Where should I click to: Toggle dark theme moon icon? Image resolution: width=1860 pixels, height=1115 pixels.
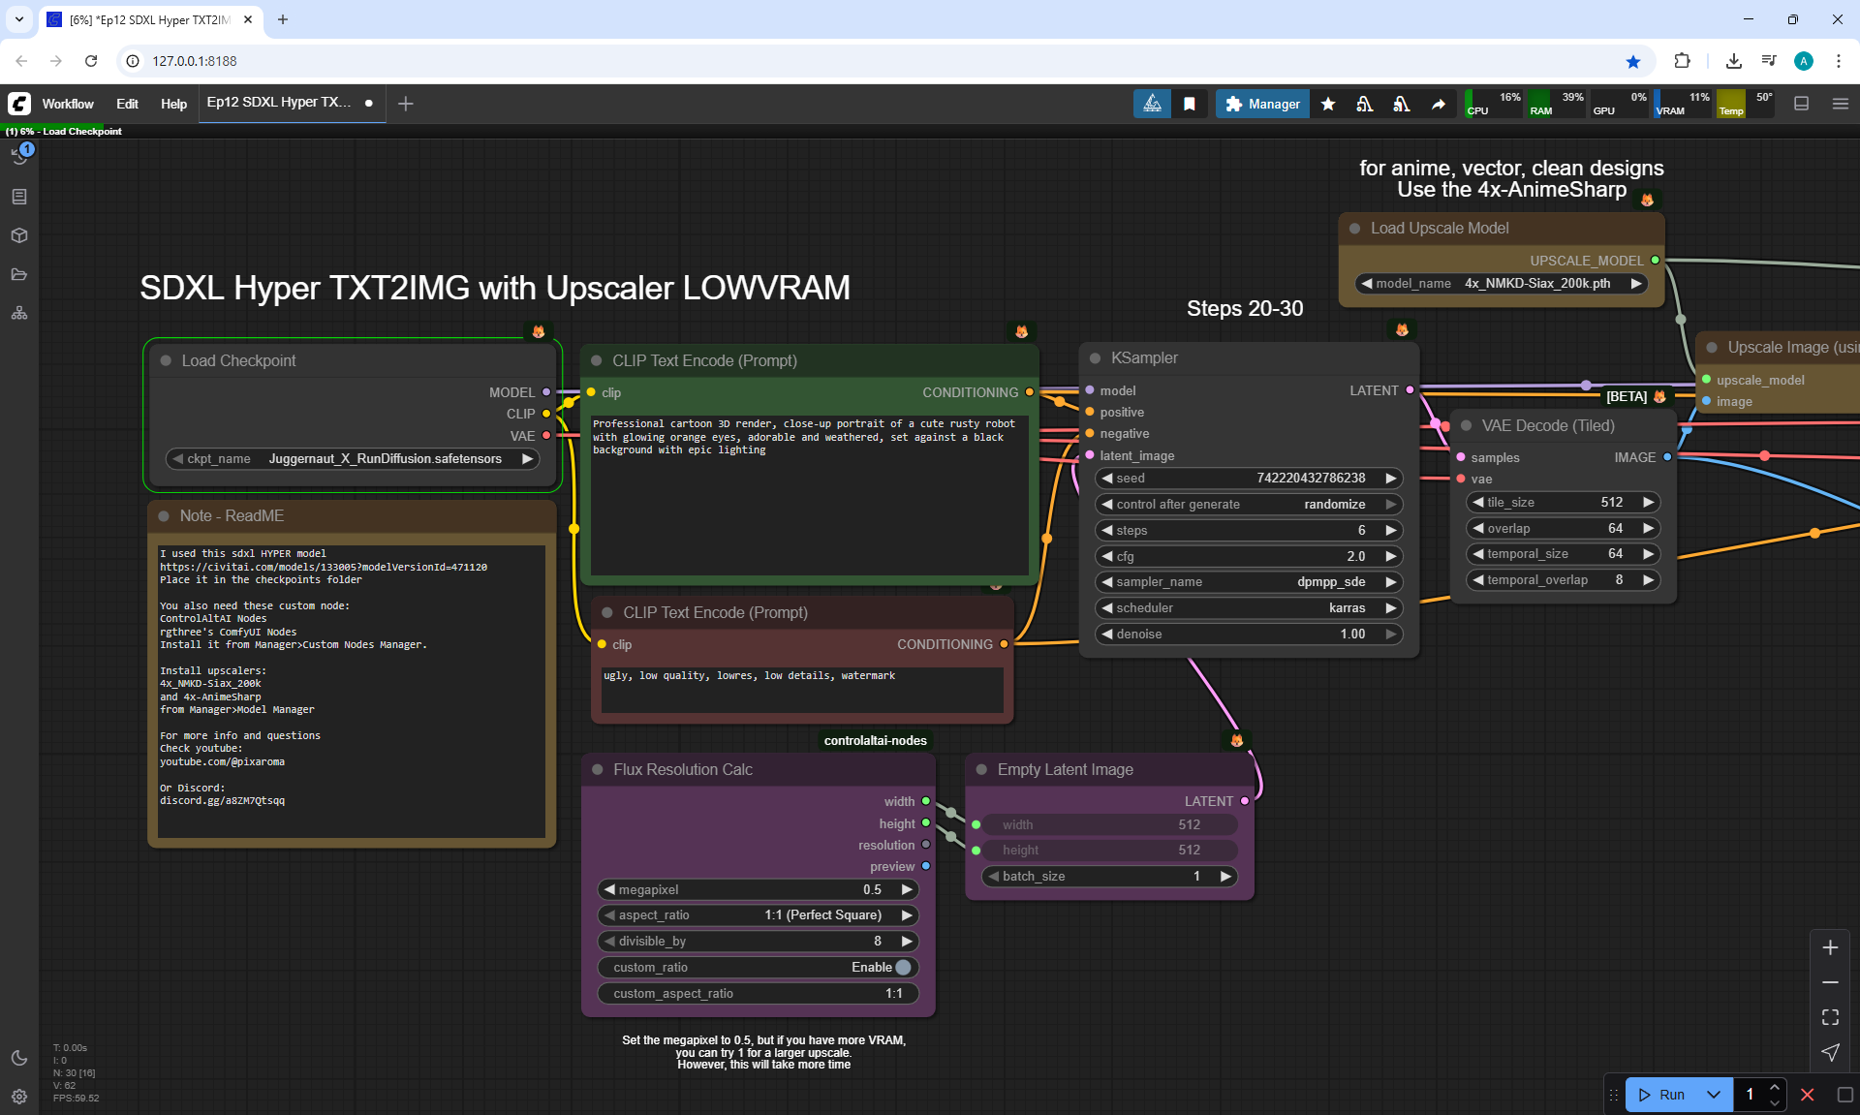pos(19,1058)
